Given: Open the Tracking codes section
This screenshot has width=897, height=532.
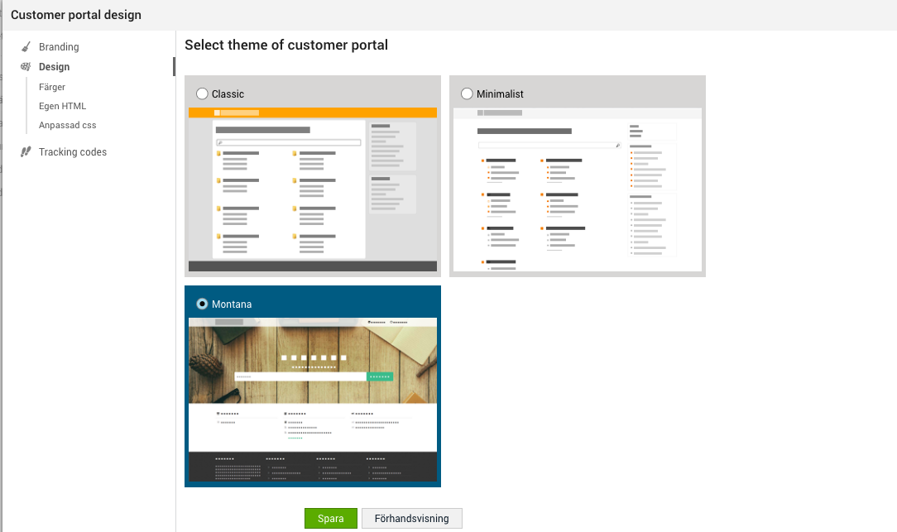Looking at the screenshot, I should click(73, 151).
